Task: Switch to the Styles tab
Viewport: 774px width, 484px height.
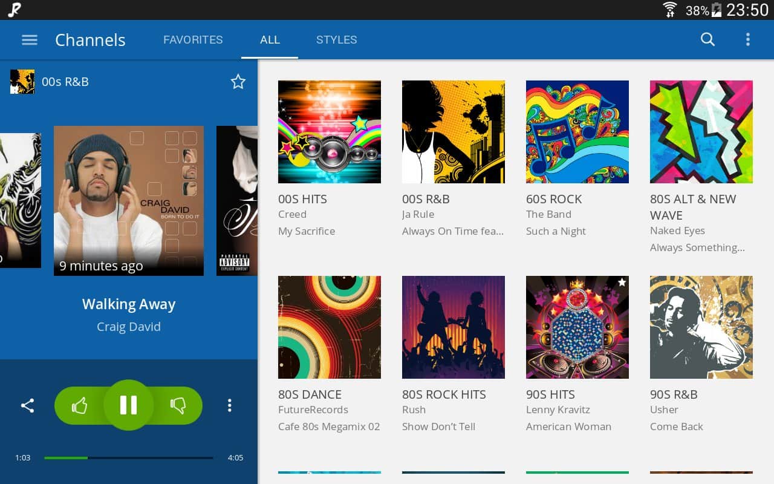Action: (x=336, y=40)
